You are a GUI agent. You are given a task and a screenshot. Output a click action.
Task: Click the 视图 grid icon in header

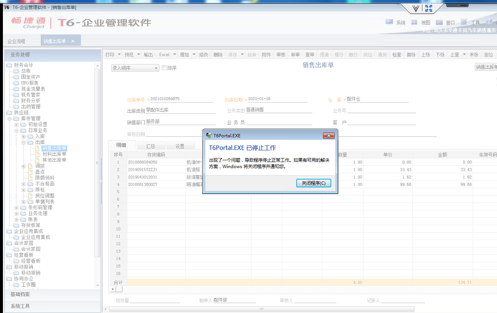414,22
